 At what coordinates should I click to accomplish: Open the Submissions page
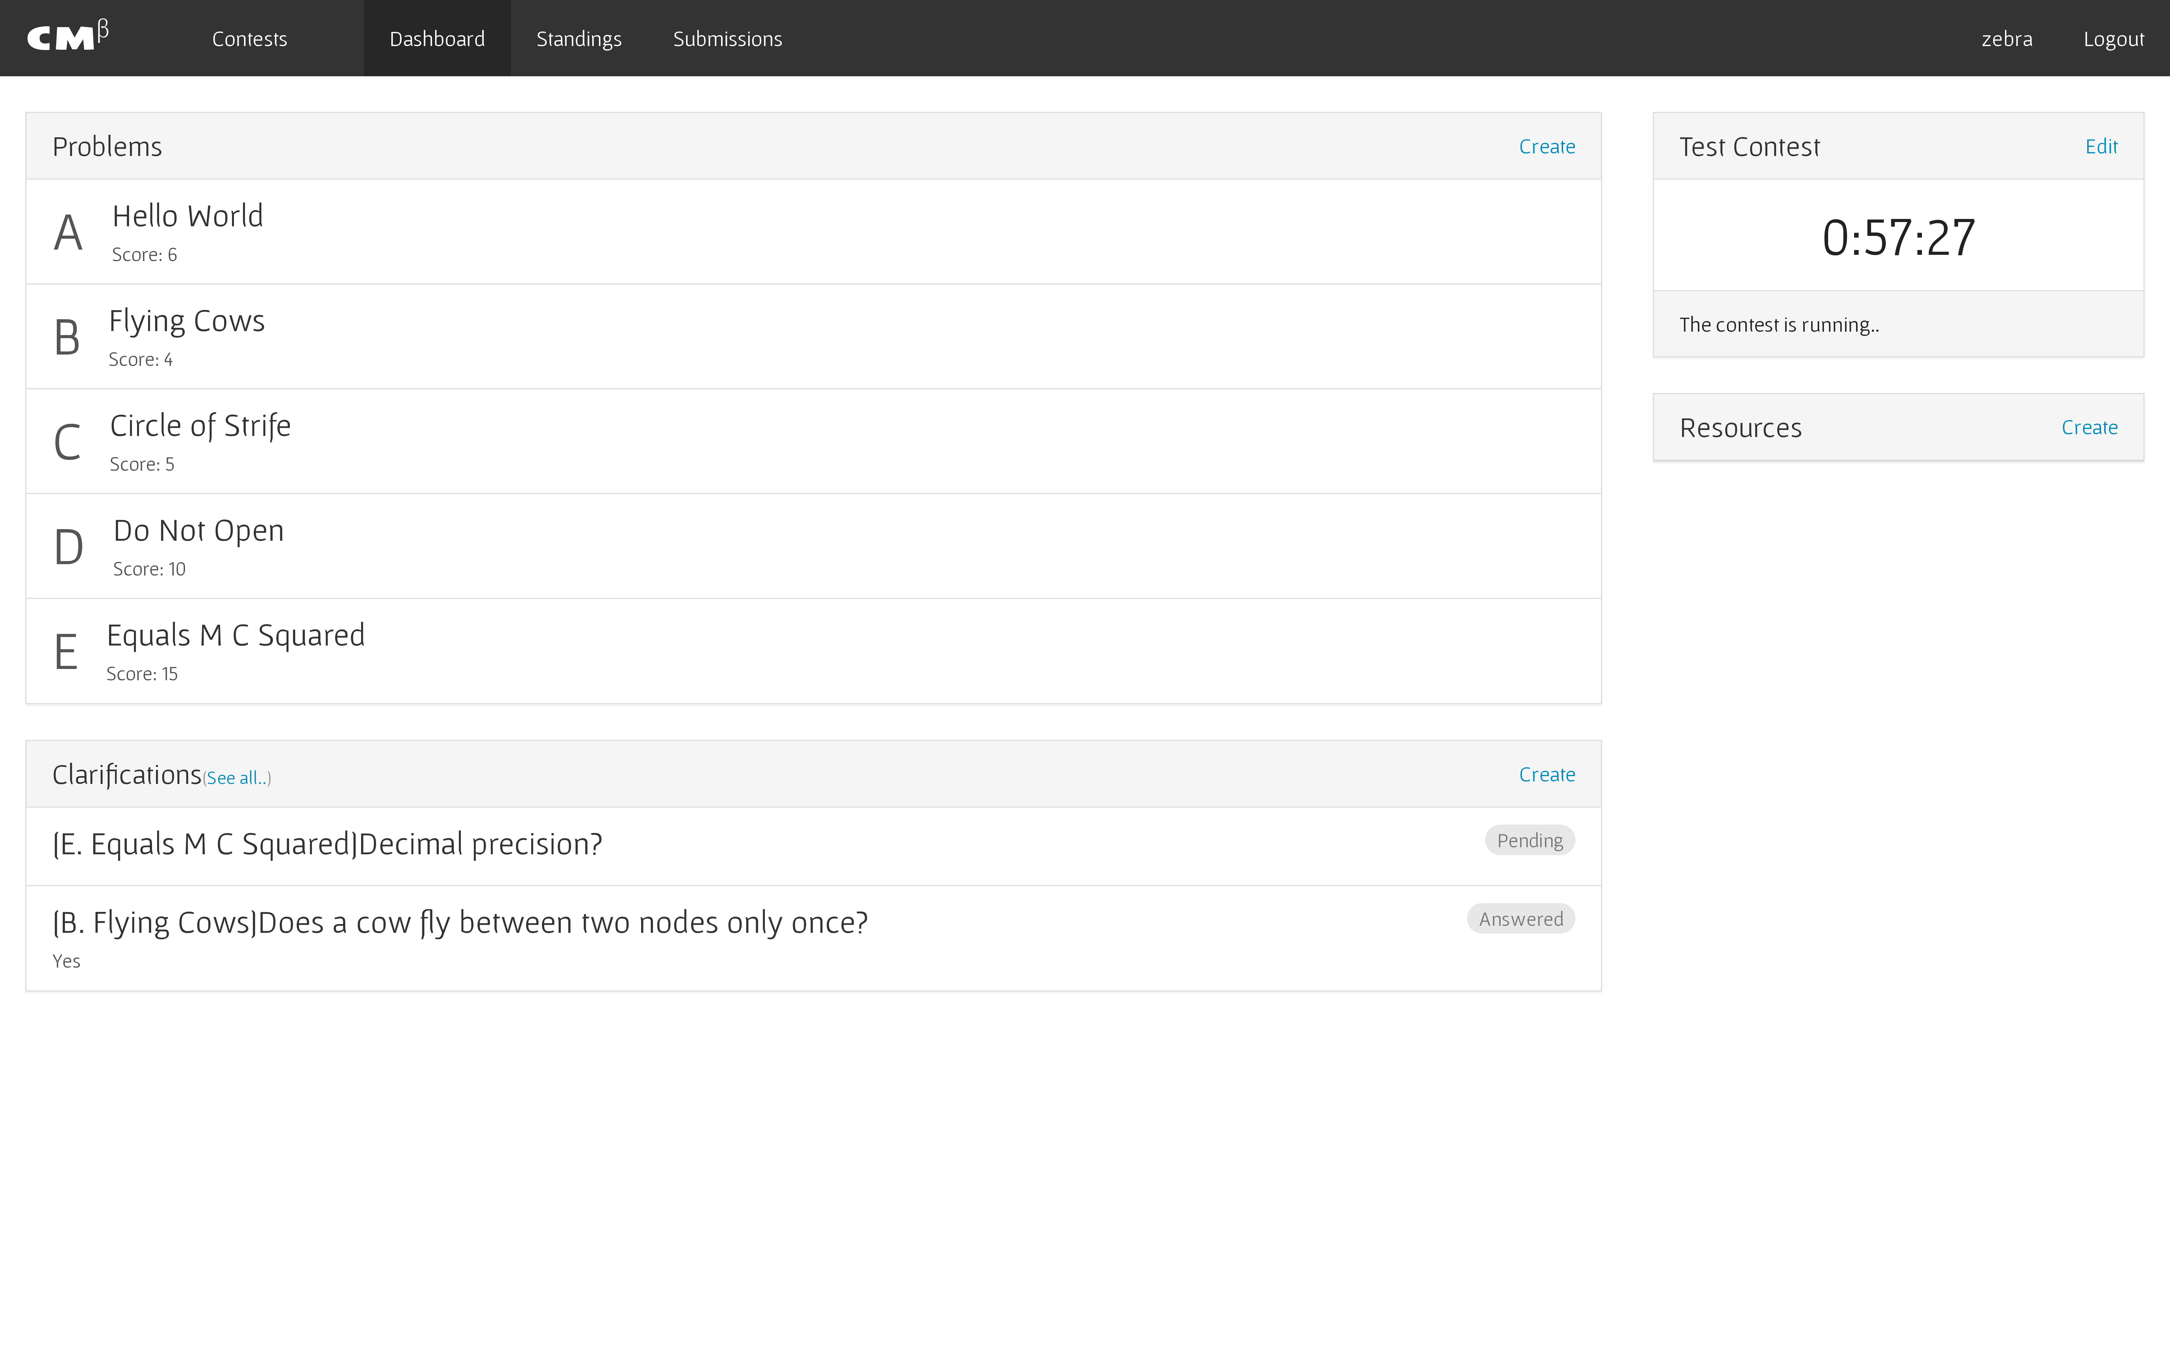point(727,39)
